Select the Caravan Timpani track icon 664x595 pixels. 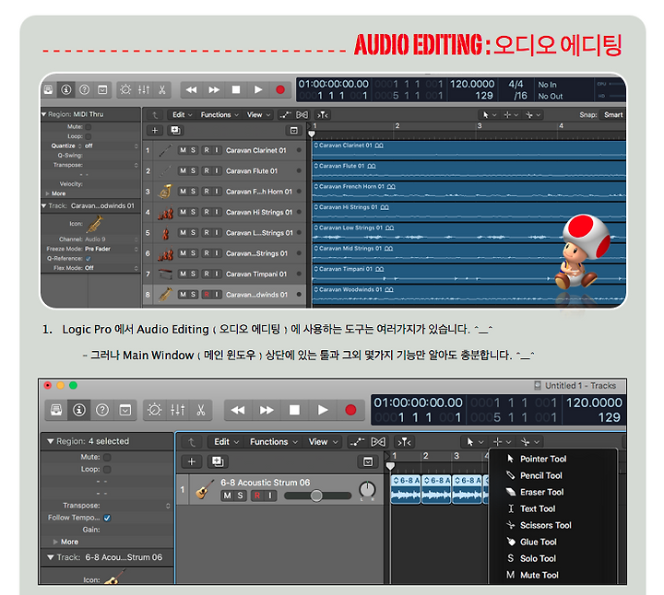pyautogui.click(x=166, y=274)
